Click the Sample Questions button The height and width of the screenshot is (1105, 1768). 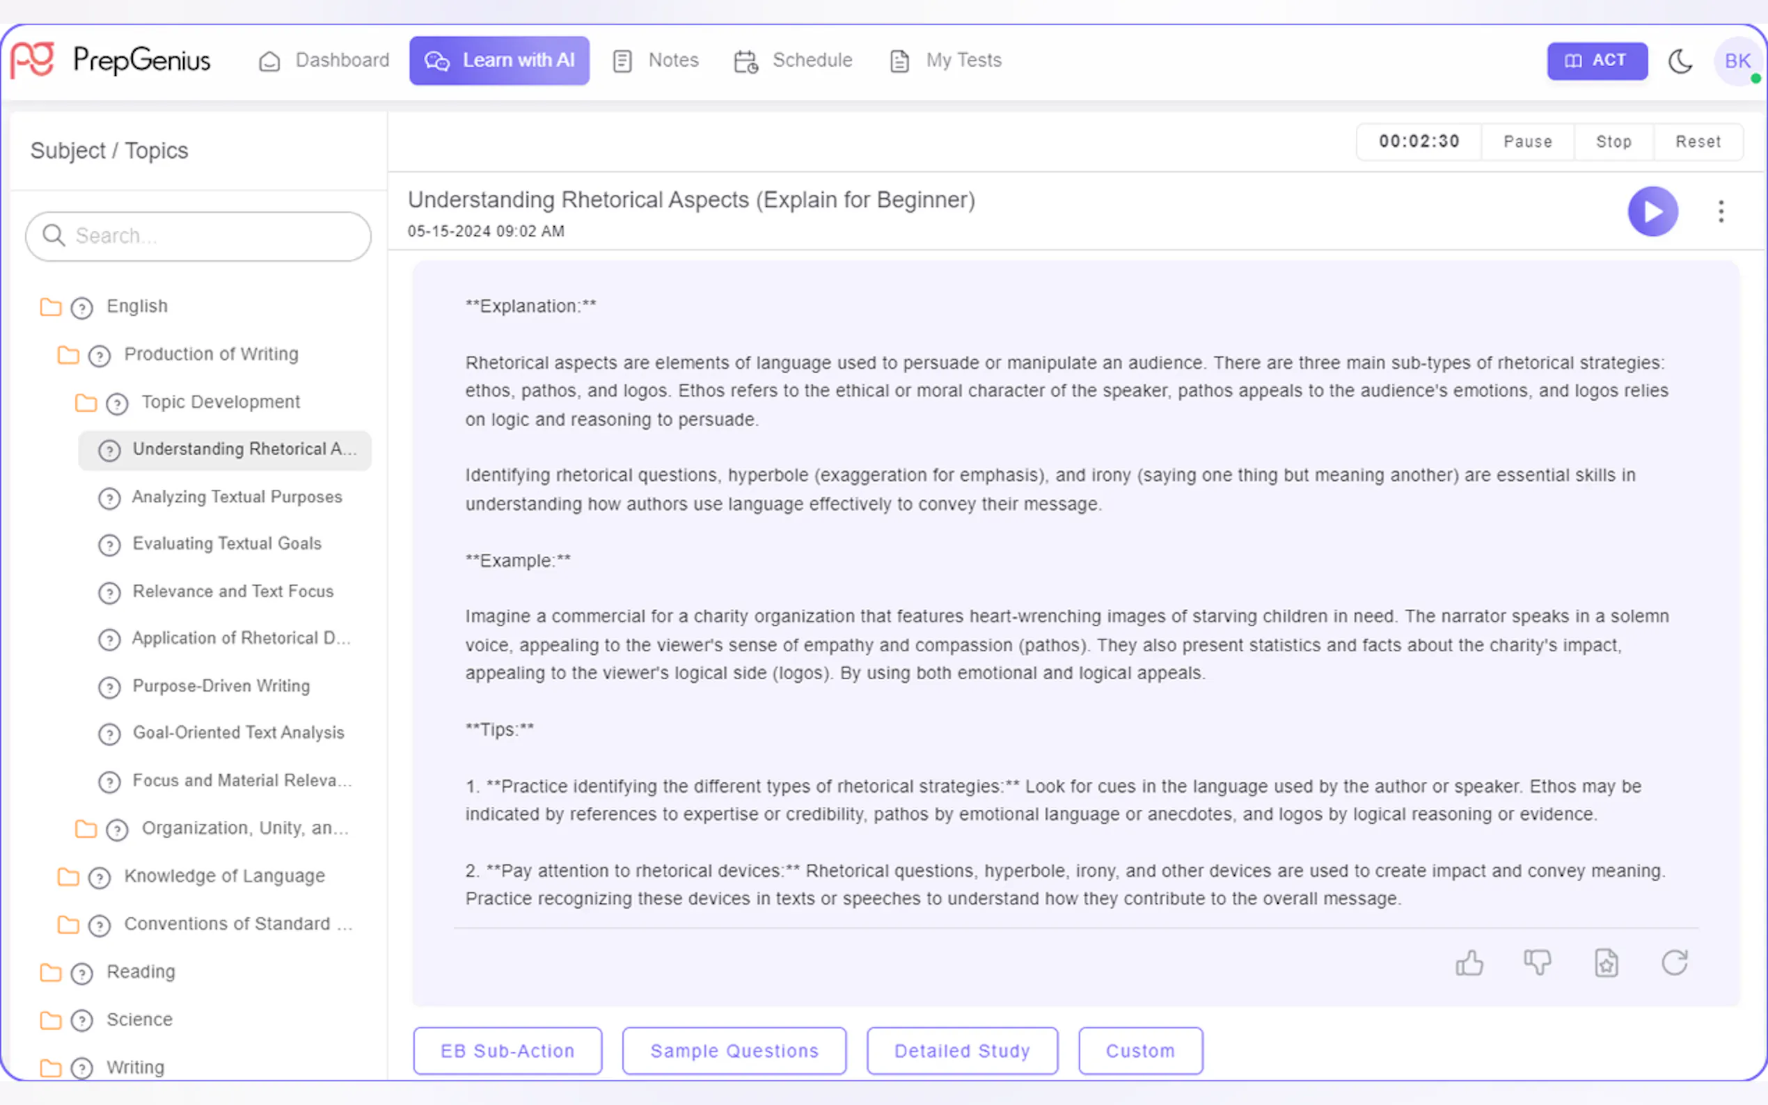tap(734, 1050)
